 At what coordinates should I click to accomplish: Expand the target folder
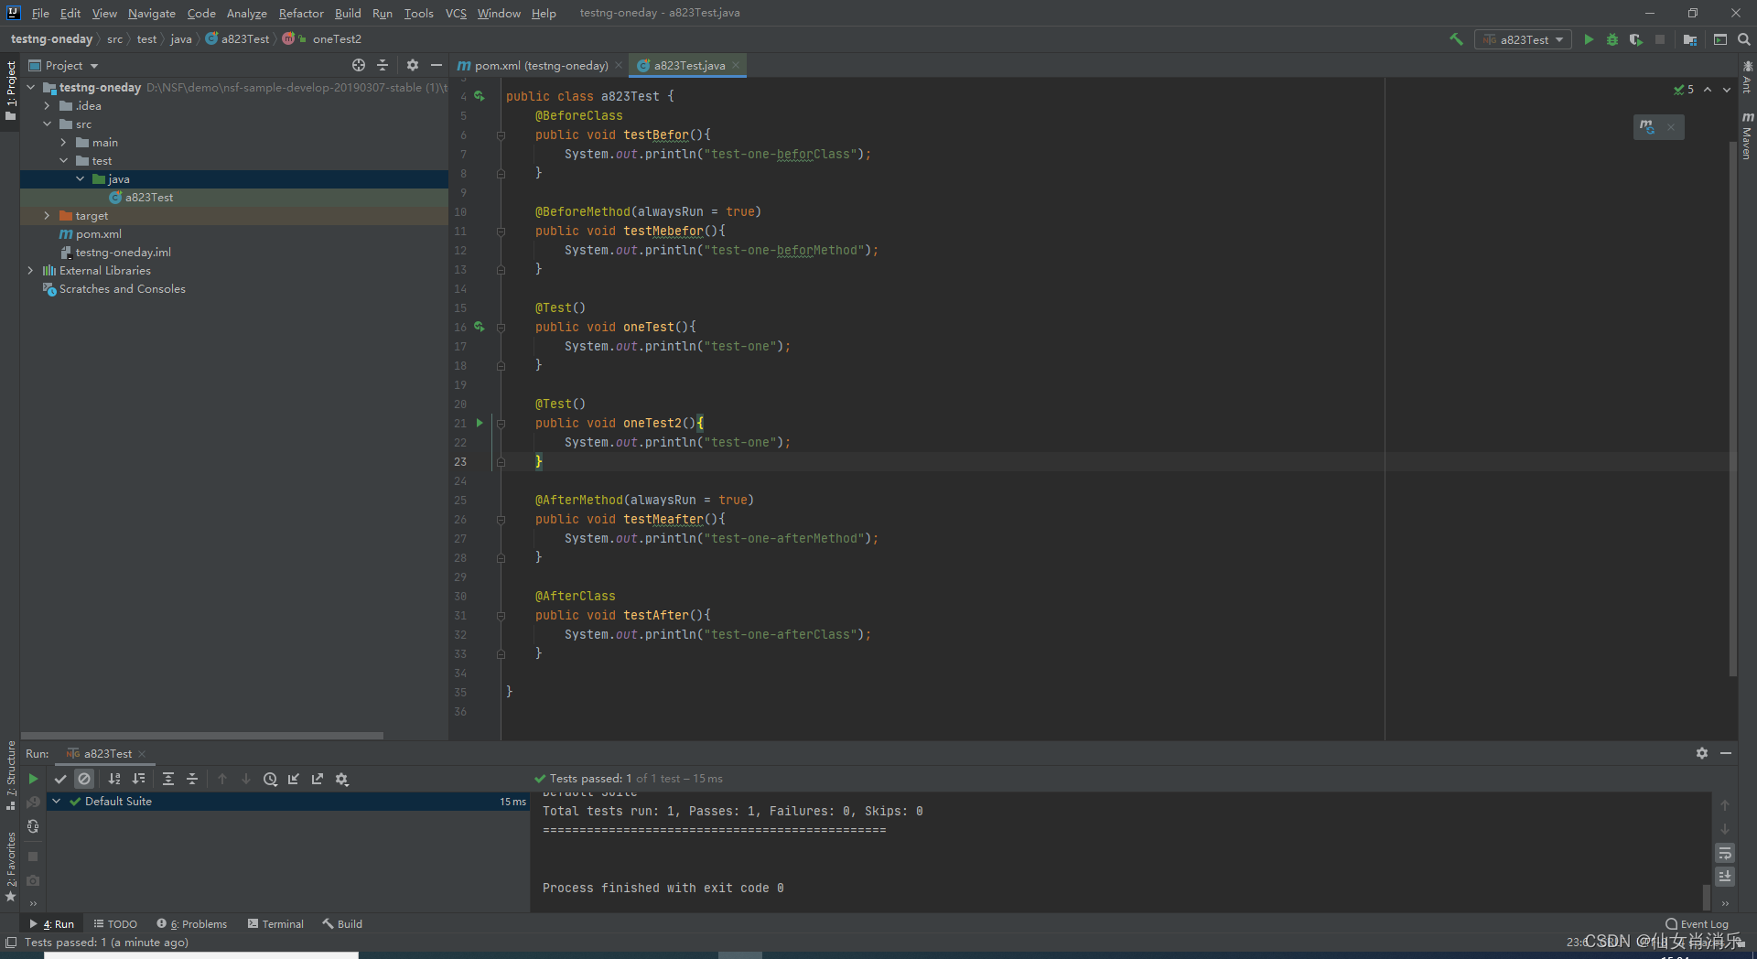(x=48, y=215)
